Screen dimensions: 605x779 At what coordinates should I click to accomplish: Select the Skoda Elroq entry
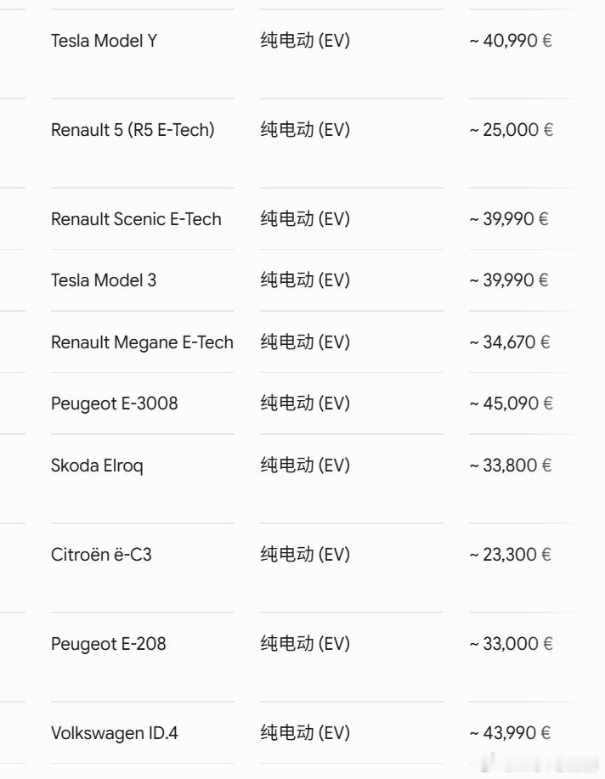point(97,466)
